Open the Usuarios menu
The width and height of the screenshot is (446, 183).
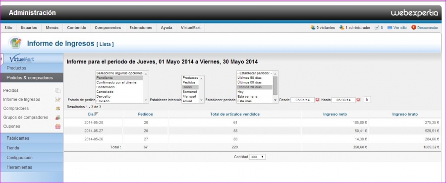(29, 28)
